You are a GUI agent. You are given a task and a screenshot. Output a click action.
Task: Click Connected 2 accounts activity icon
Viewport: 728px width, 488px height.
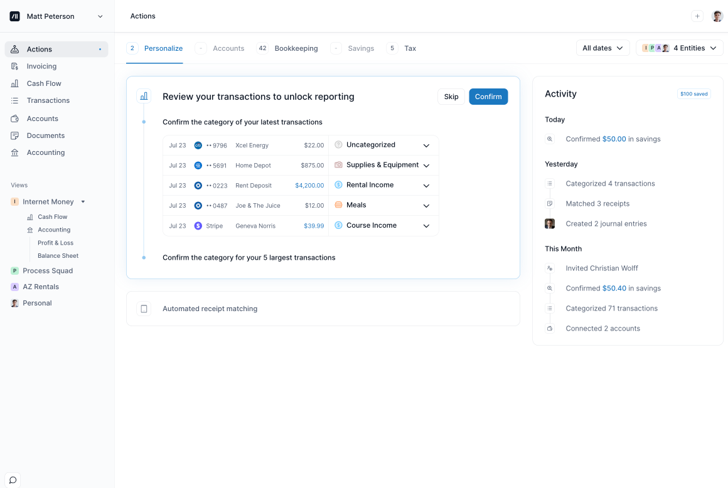(x=550, y=329)
